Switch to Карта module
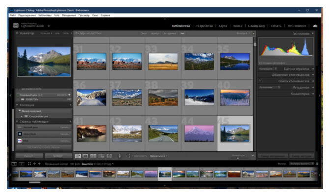The image size is (330, 196). 222,26
